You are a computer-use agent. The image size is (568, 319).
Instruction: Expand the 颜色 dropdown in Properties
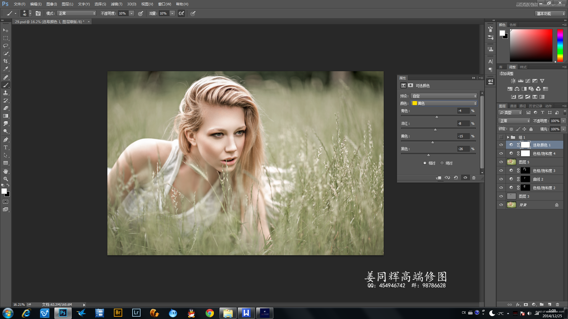pos(444,103)
